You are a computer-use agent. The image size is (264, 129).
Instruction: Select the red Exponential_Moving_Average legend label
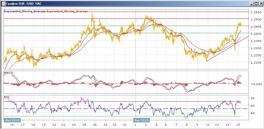[x=67, y=11]
